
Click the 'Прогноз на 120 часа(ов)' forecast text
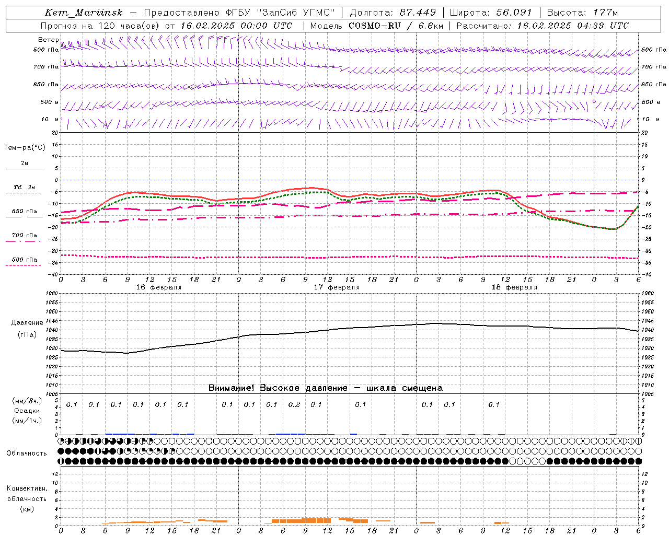tap(100, 26)
